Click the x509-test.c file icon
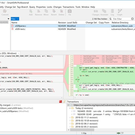This screenshot has height=135, width=135. 12,29
